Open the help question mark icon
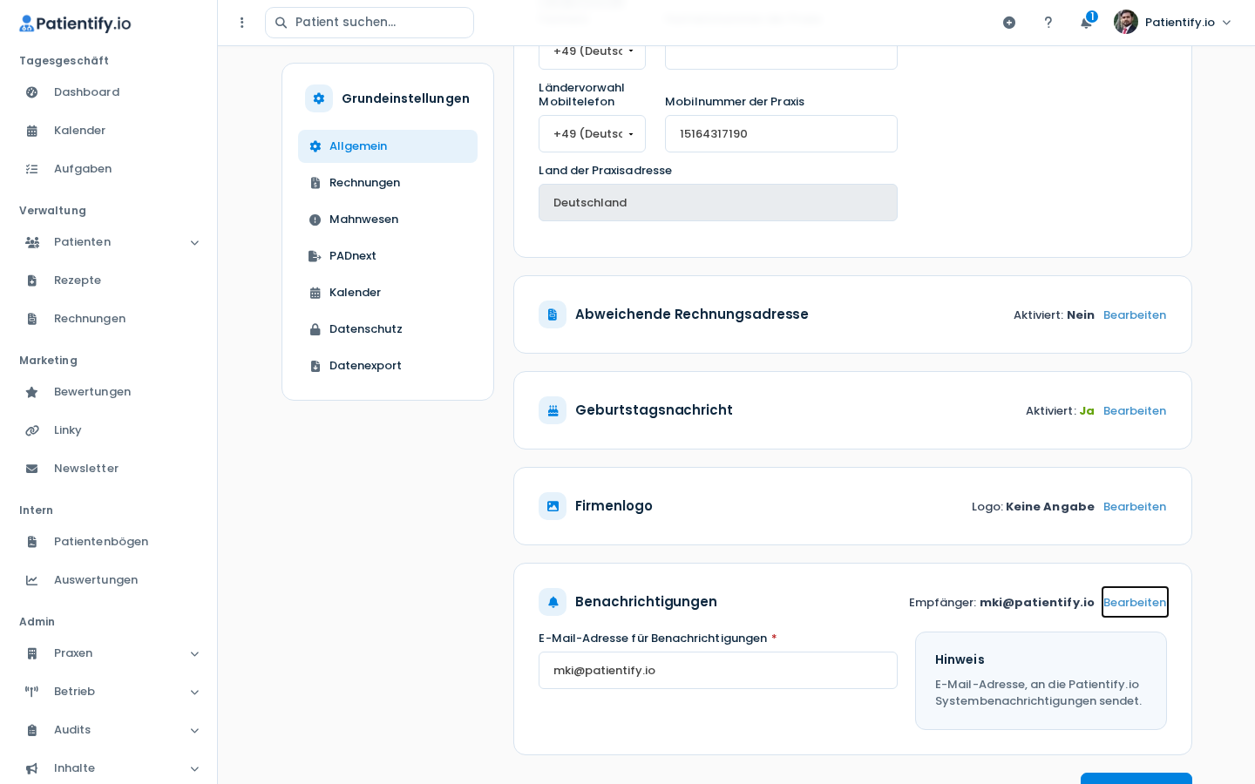The height and width of the screenshot is (784, 1255). [x=1048, y=23]
